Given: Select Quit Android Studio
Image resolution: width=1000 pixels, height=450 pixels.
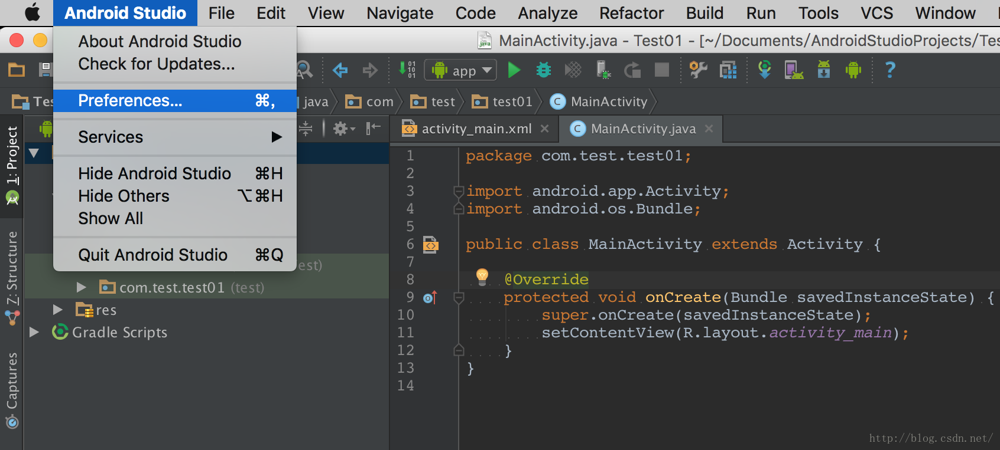Looking at the screenshot, I should tap(175, 255).
